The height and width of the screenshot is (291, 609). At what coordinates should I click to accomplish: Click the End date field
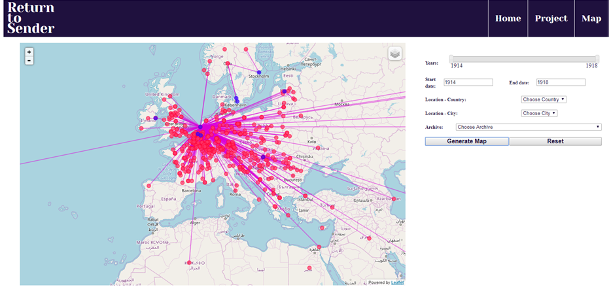tap(561, 82)
